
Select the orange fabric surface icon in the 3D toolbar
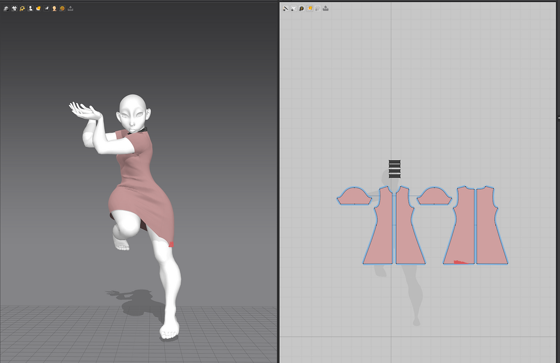[38, 9]
